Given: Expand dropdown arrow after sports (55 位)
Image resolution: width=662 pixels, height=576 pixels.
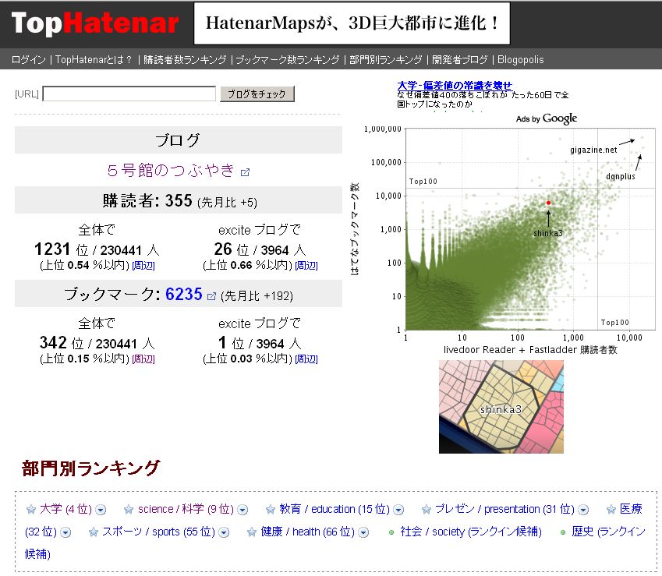Looking at the screenshot, I should tap(224, 532).
